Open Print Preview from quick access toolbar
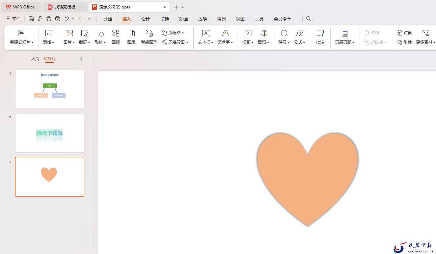436x254 pixels. click(x=58, y=19)
